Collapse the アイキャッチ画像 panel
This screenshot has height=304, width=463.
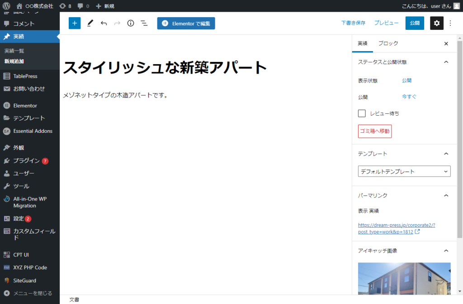coord(446,250)
